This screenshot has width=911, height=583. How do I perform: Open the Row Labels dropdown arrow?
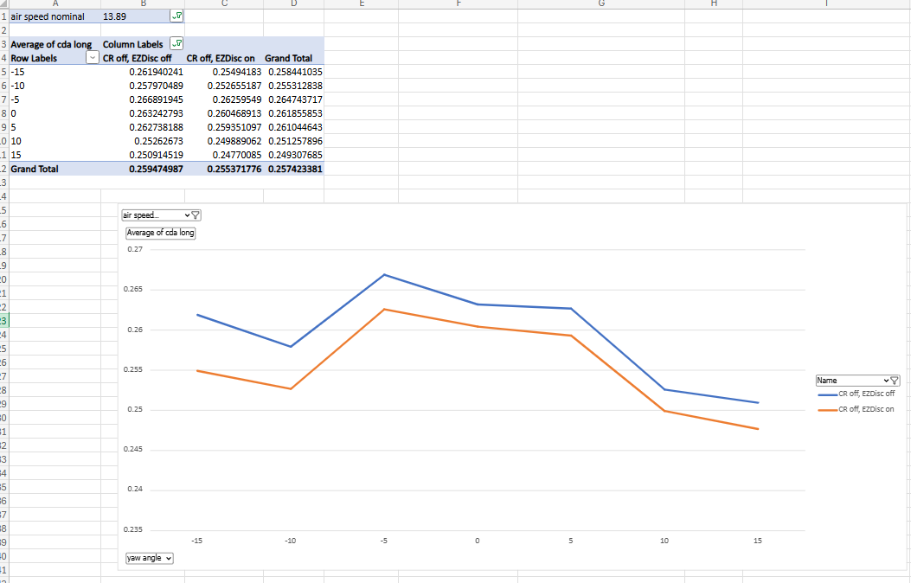[x=93, y=58]
